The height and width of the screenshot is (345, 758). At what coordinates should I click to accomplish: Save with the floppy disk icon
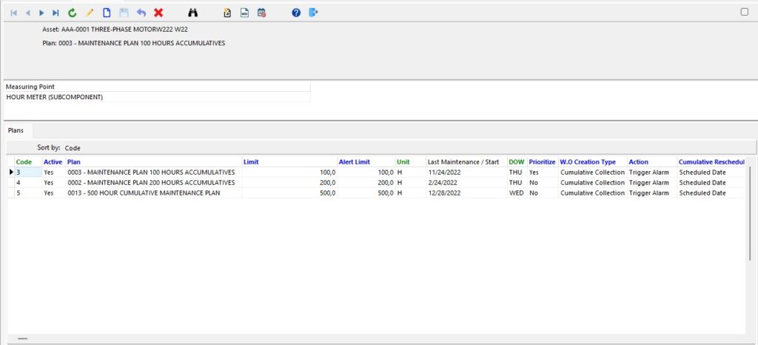coord(124,13)
